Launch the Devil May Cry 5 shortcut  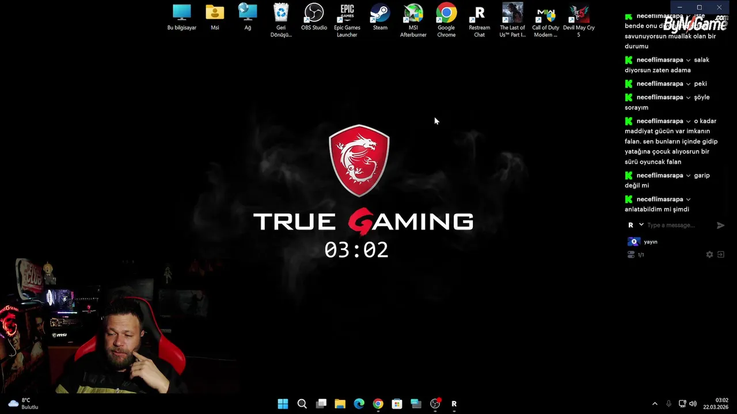point(579,20)
